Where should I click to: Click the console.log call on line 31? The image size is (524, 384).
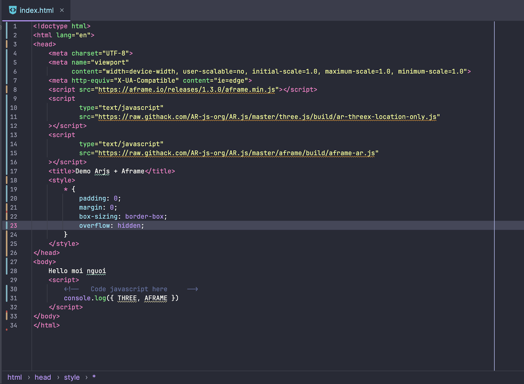85,298
